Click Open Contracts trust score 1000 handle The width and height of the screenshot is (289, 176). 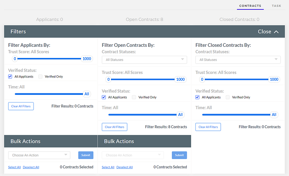point(180,79)
